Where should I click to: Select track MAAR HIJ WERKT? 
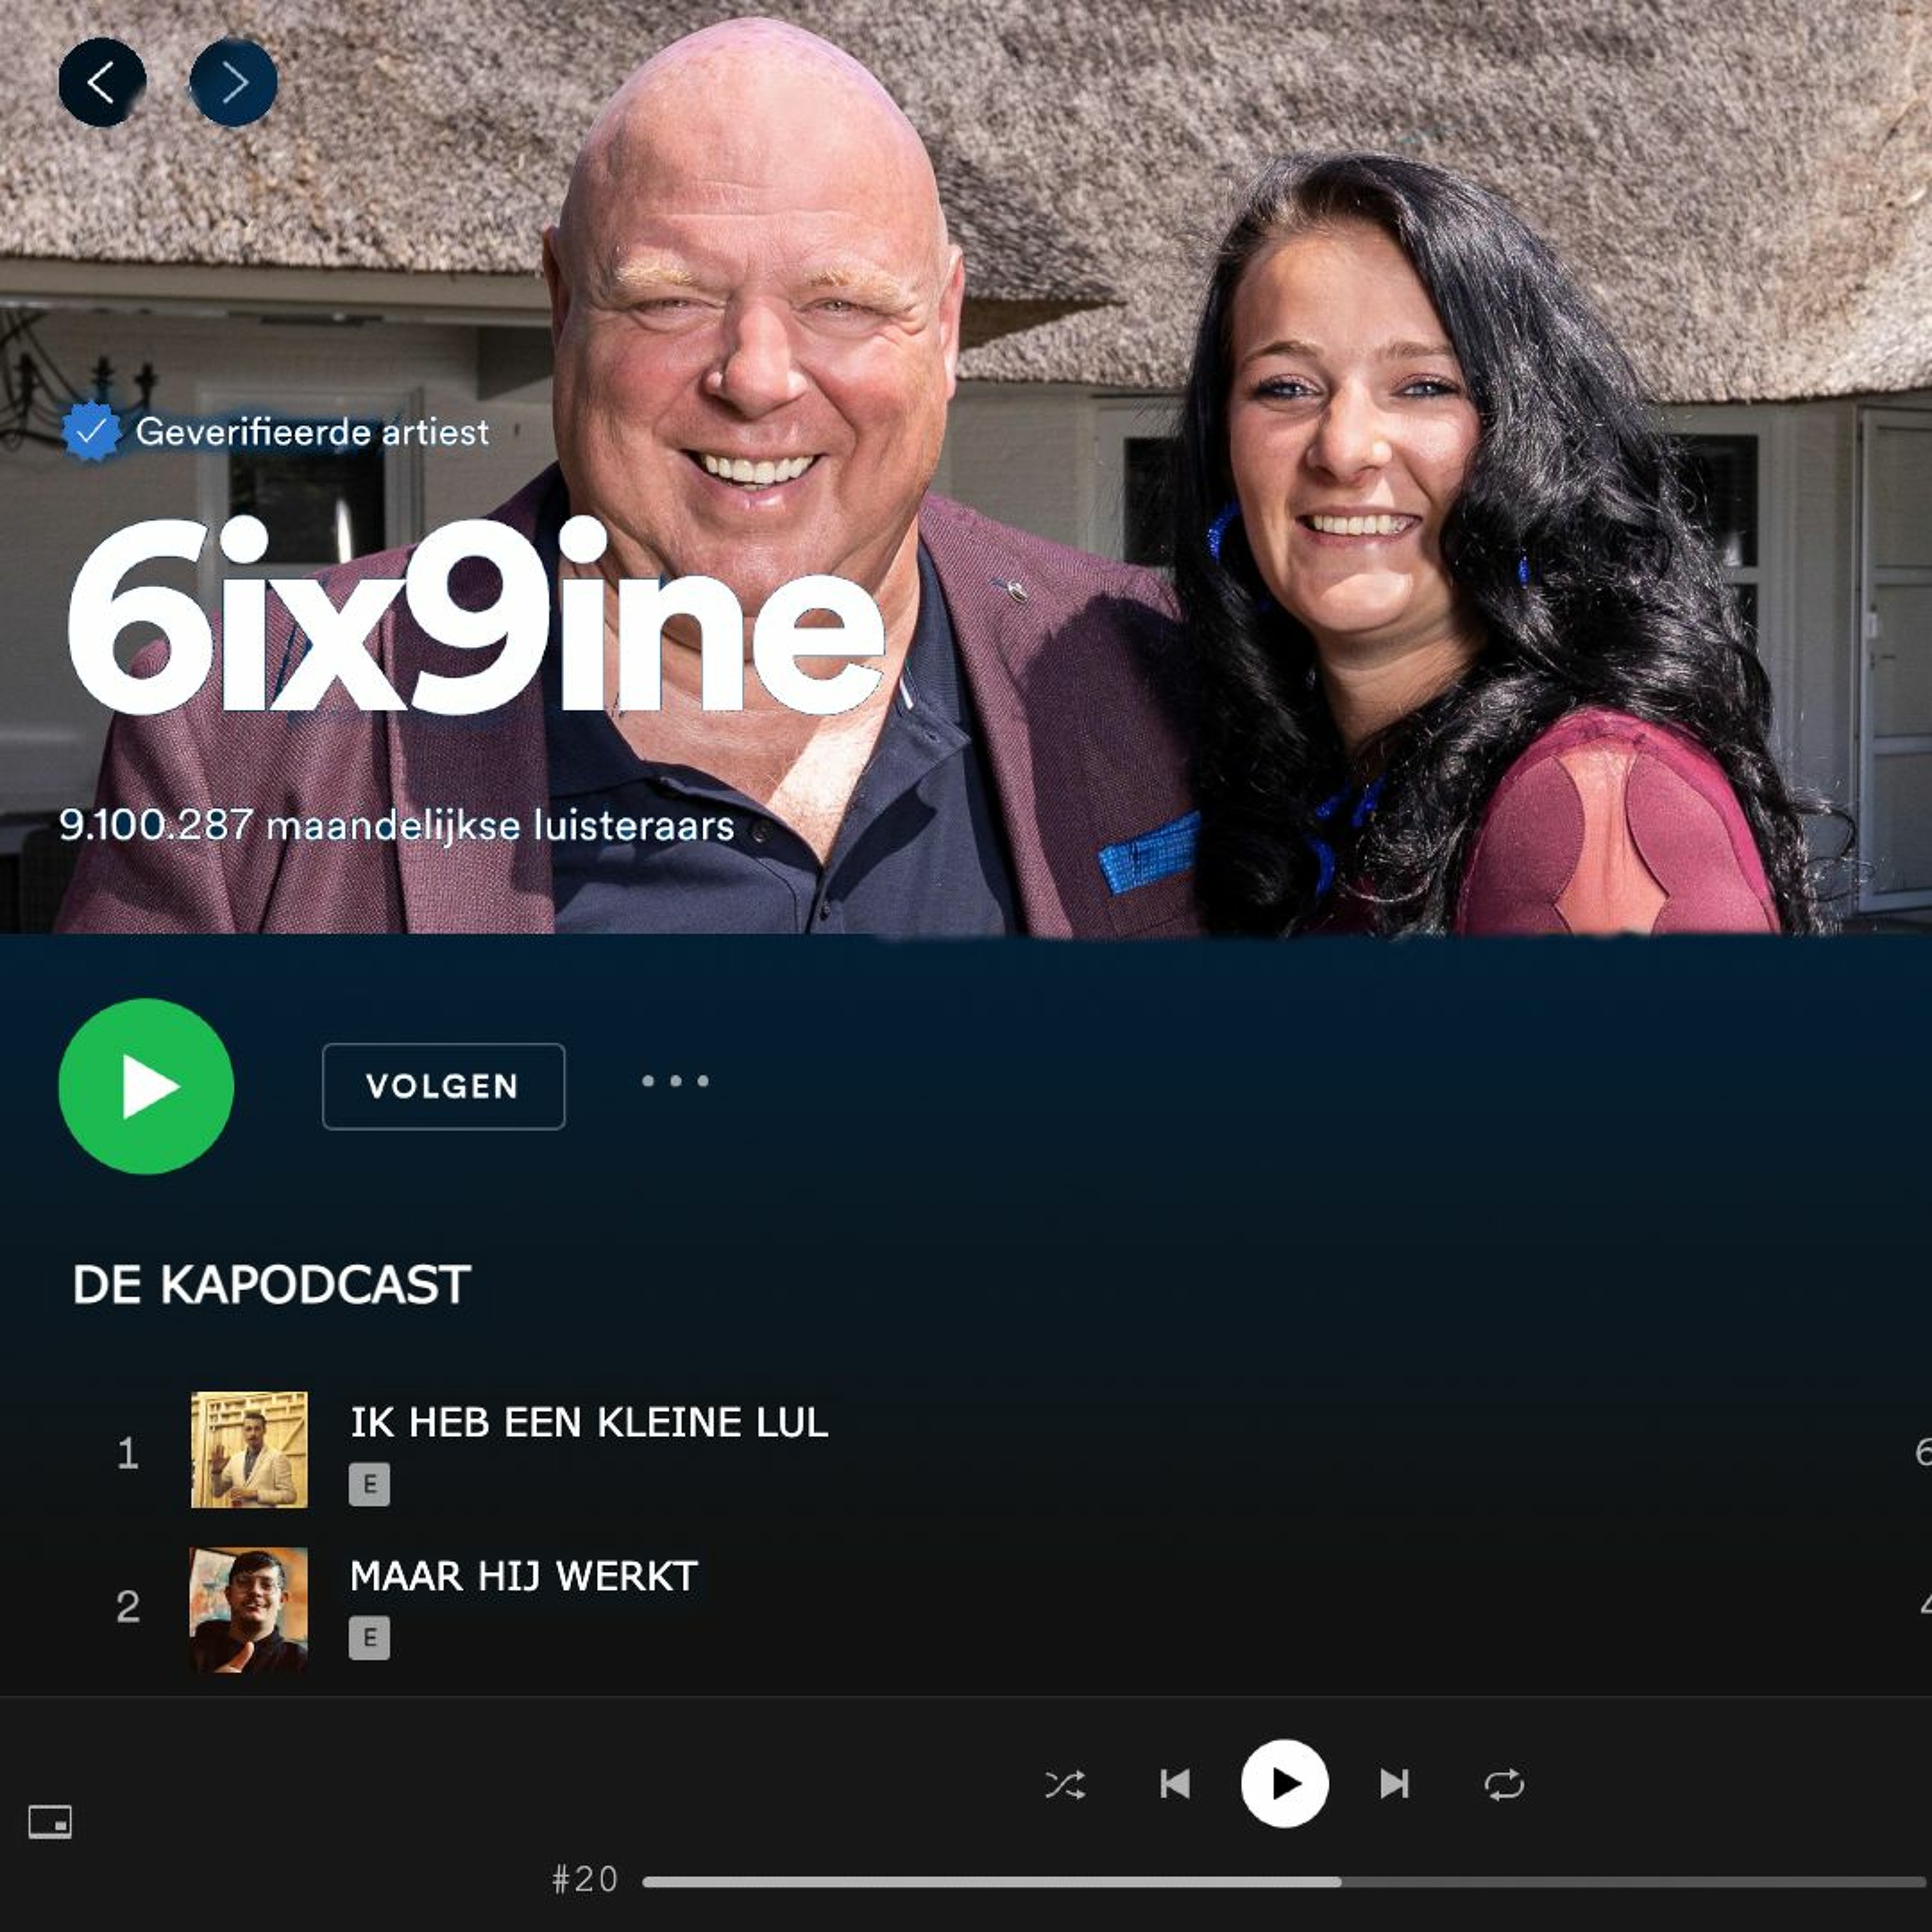[524, 1576]
